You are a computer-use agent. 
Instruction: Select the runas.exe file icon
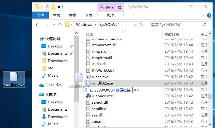88,77
